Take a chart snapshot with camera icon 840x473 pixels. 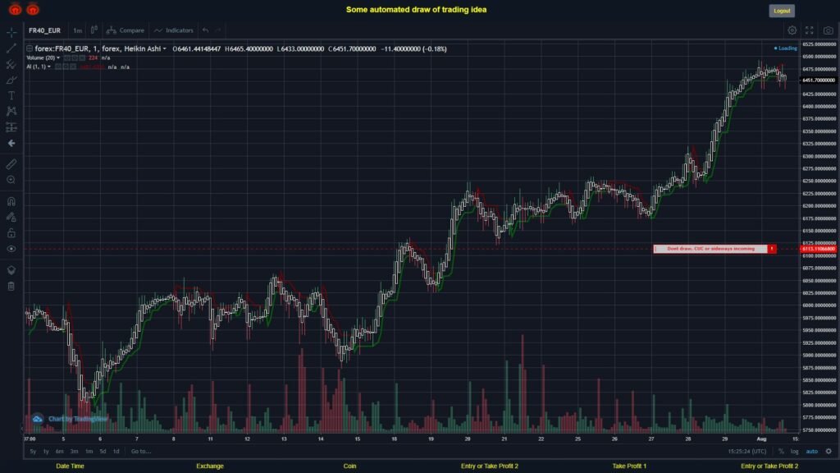pos(829,30)
